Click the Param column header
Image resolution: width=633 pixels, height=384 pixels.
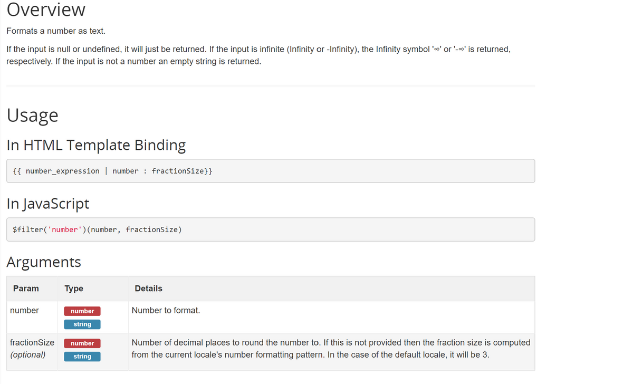pyautogui.click(x=26, y=289)
